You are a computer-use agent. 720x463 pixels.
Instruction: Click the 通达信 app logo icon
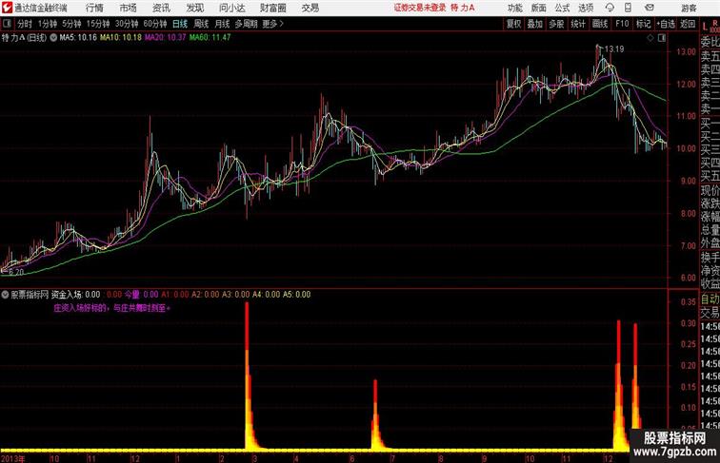click(7, 8)
